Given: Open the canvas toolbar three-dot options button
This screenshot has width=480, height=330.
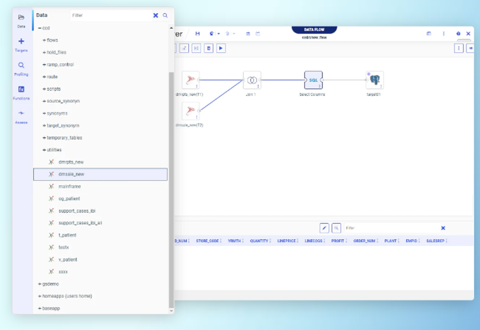Looking at the screenshot, I should [458, 48].
